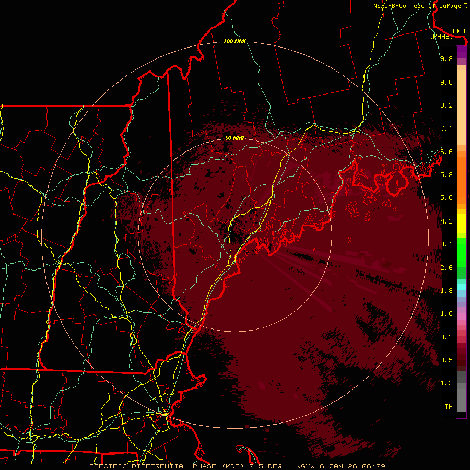Pick the bright yellow band in color bar
470x470 pixels.
461,224
